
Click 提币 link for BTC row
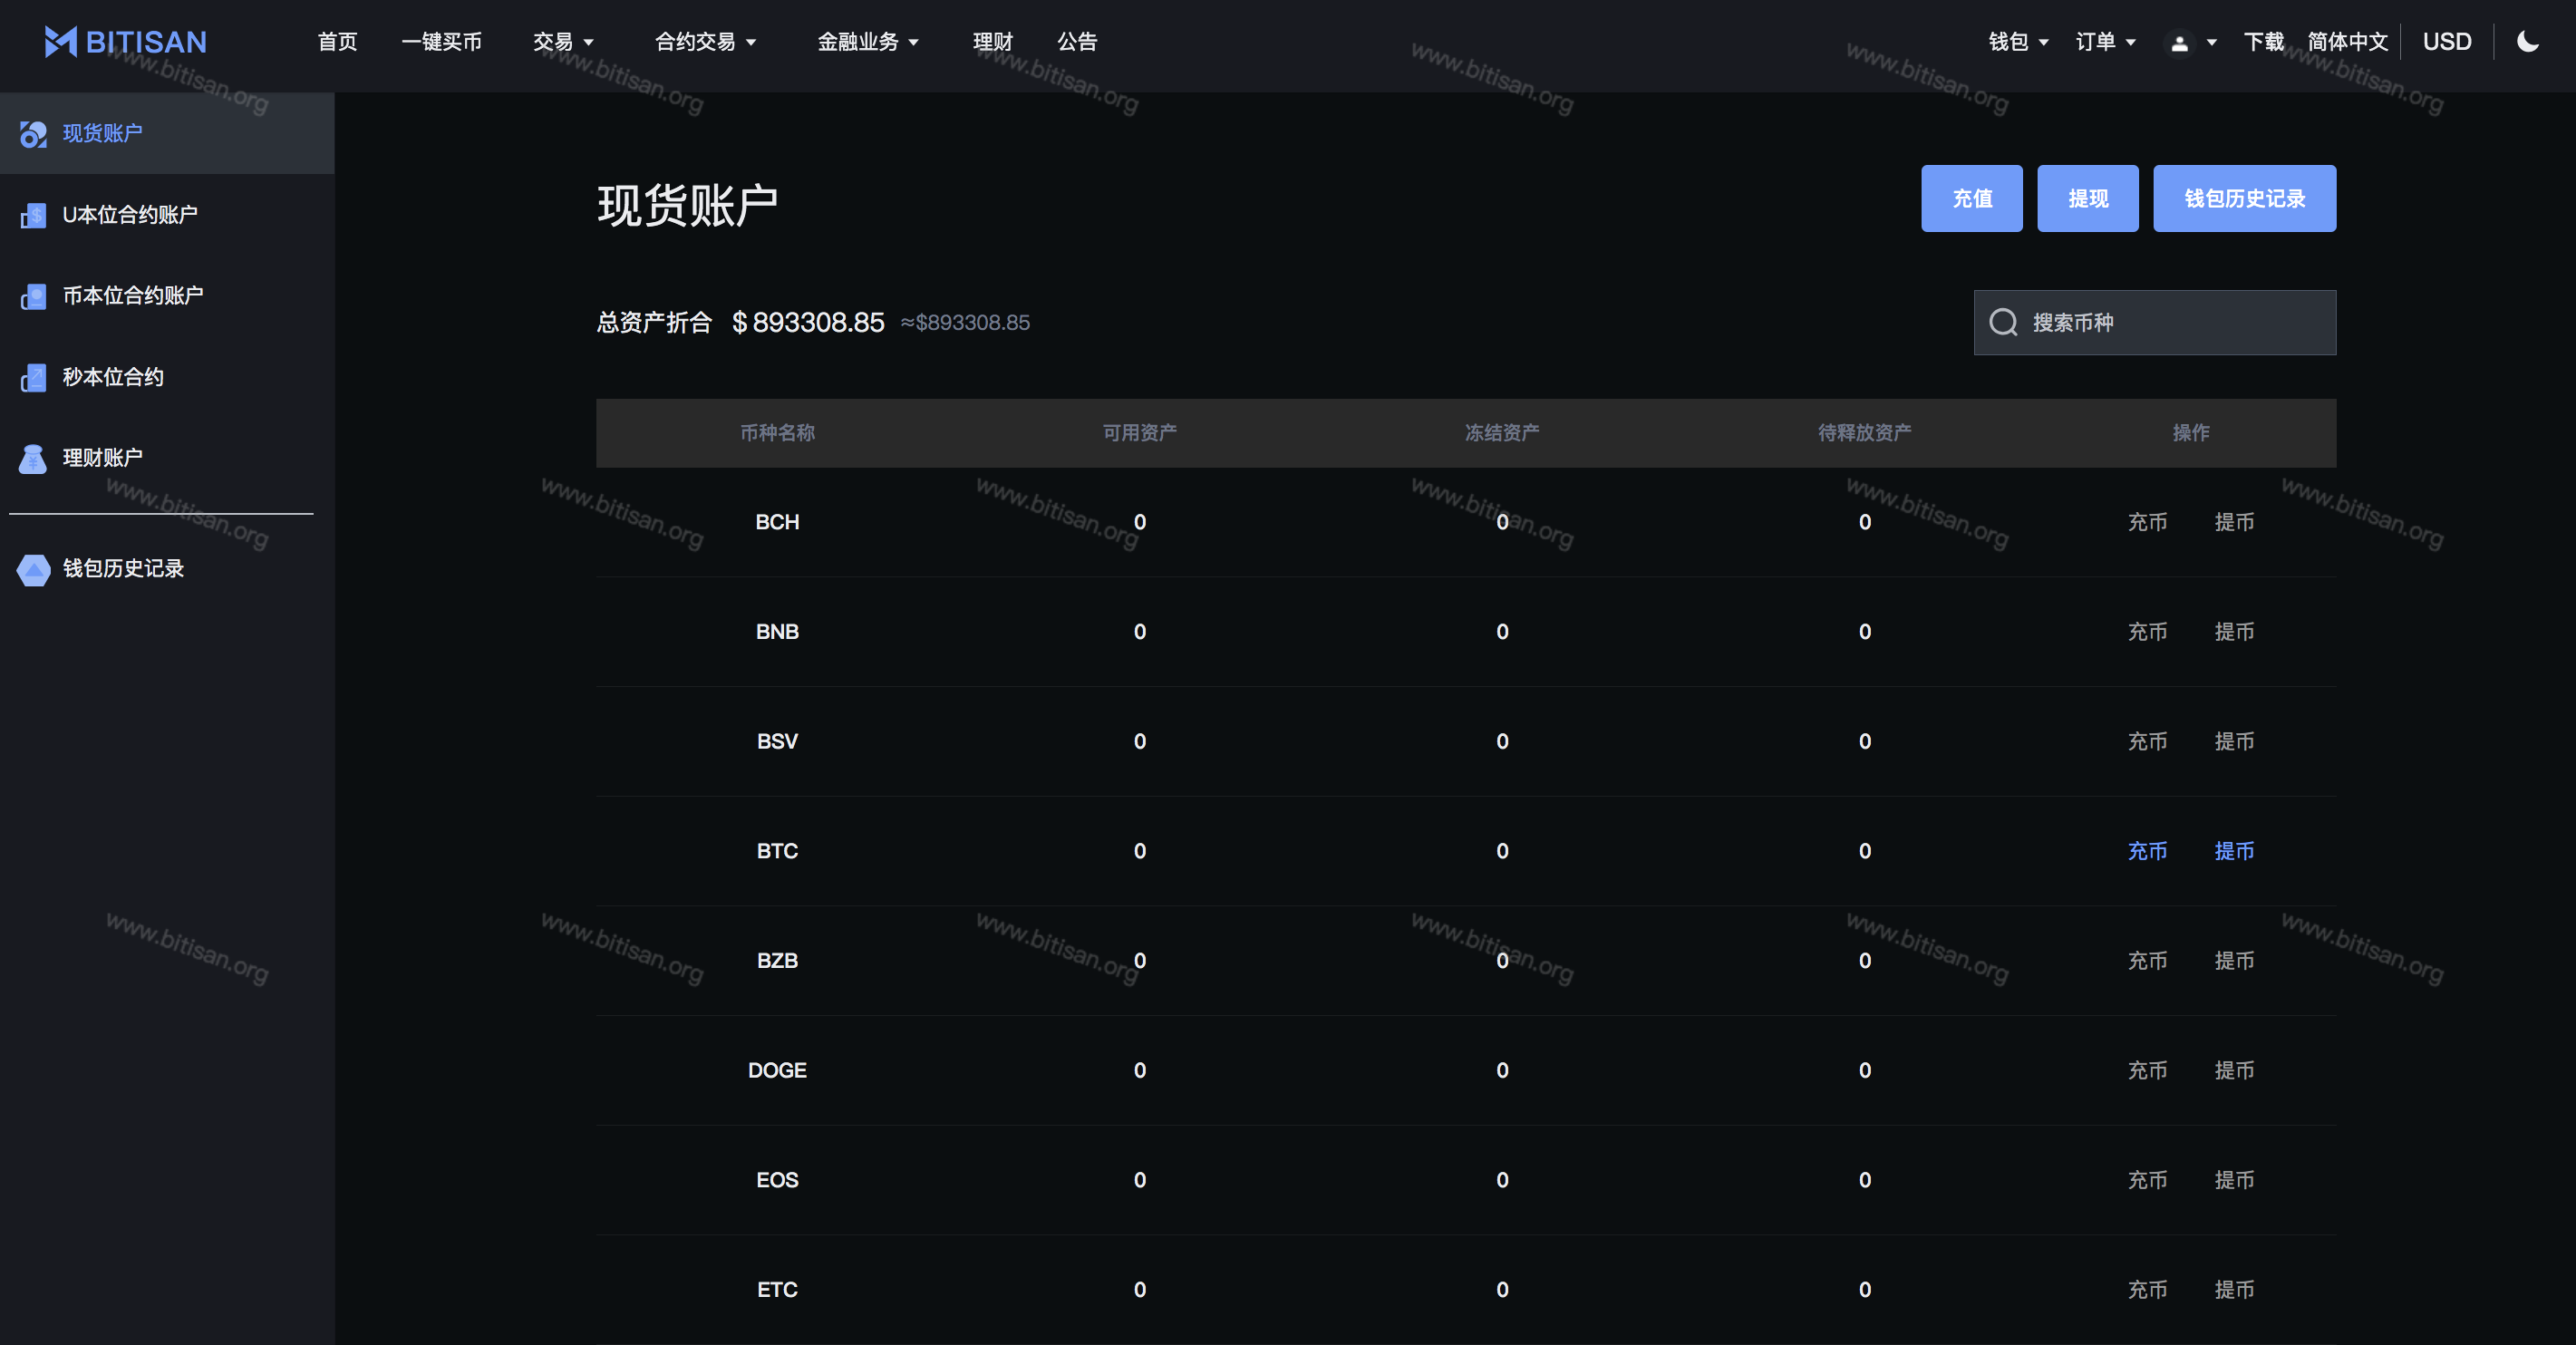tap(2233, 851)
